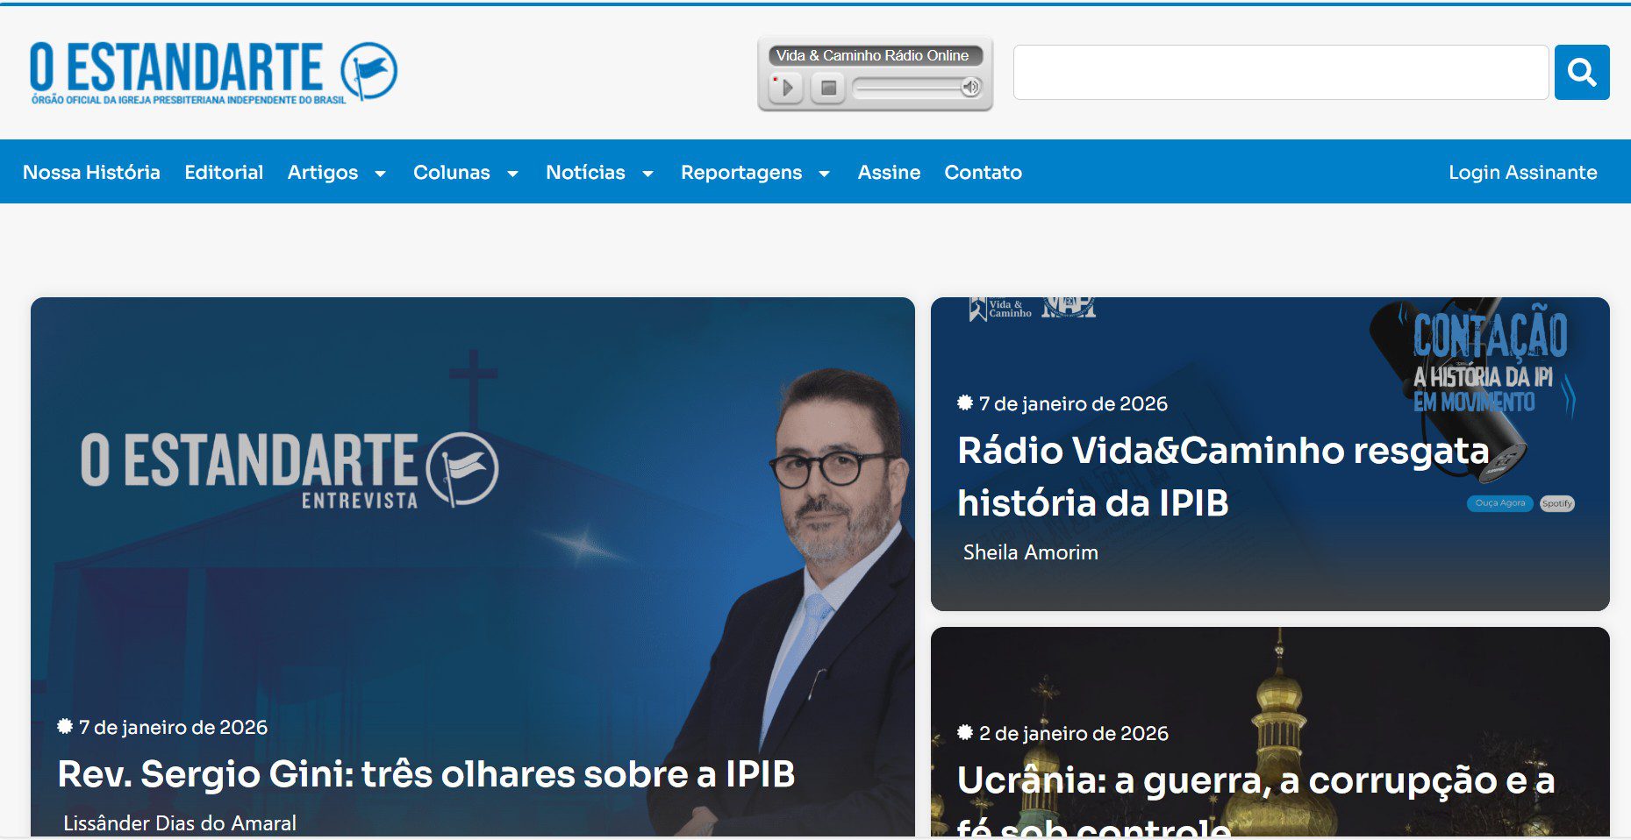Mute the radio player speaker icon
The width and height of the screenshot is (1631, 840).
coord(970,87)
